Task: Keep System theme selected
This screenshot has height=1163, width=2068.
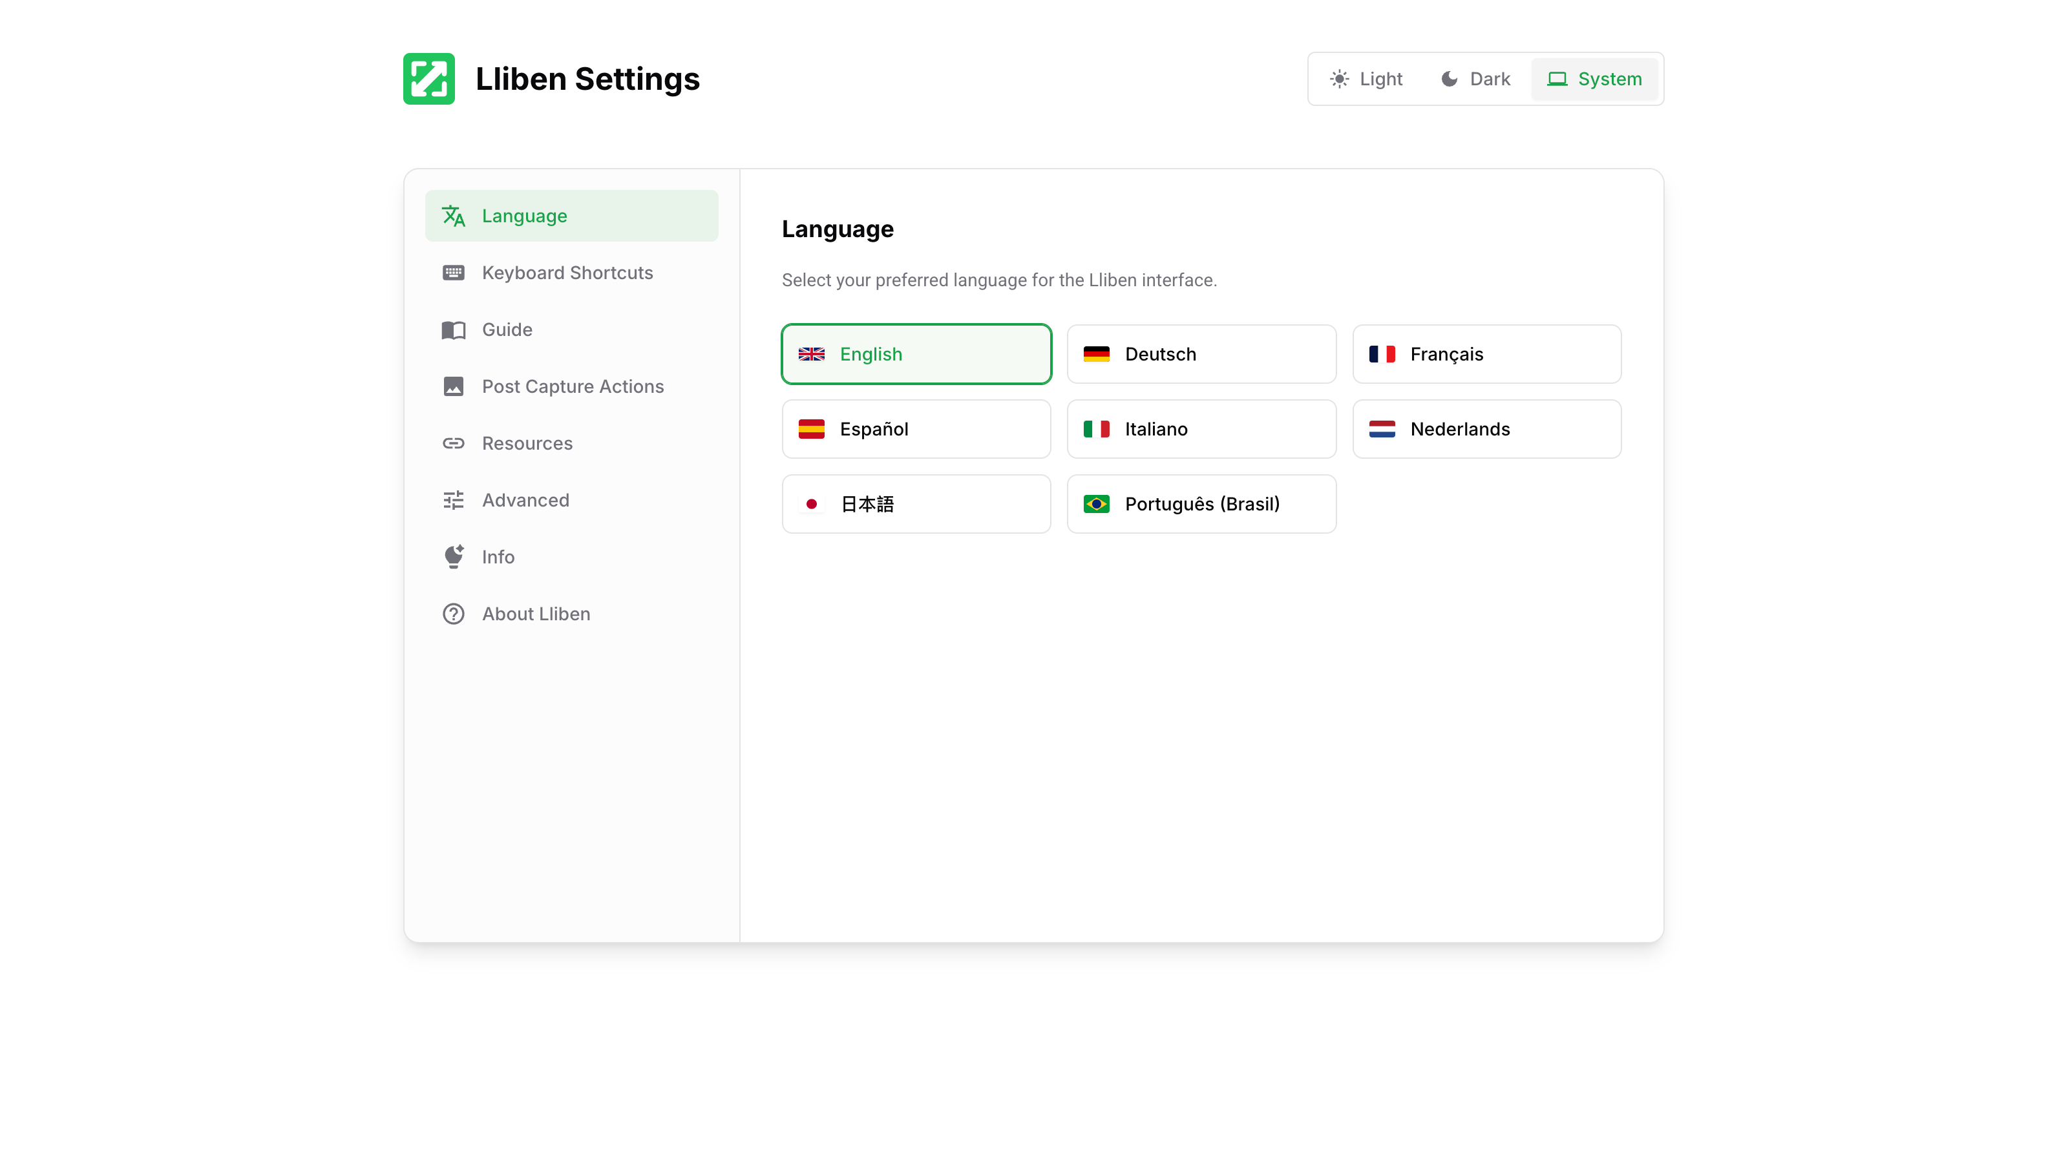Action: [x=1594, y=79]
